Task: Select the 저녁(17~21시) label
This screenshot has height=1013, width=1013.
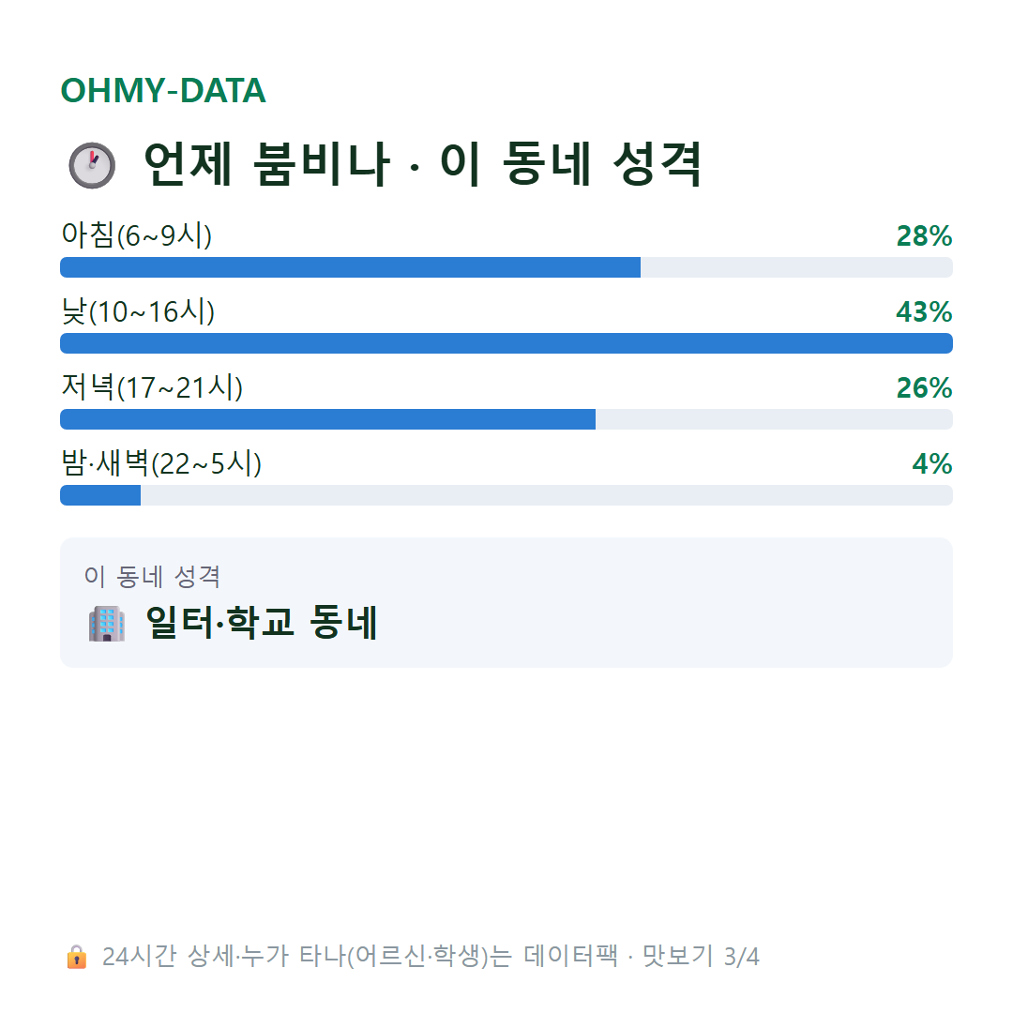Action: pos(152,387)
